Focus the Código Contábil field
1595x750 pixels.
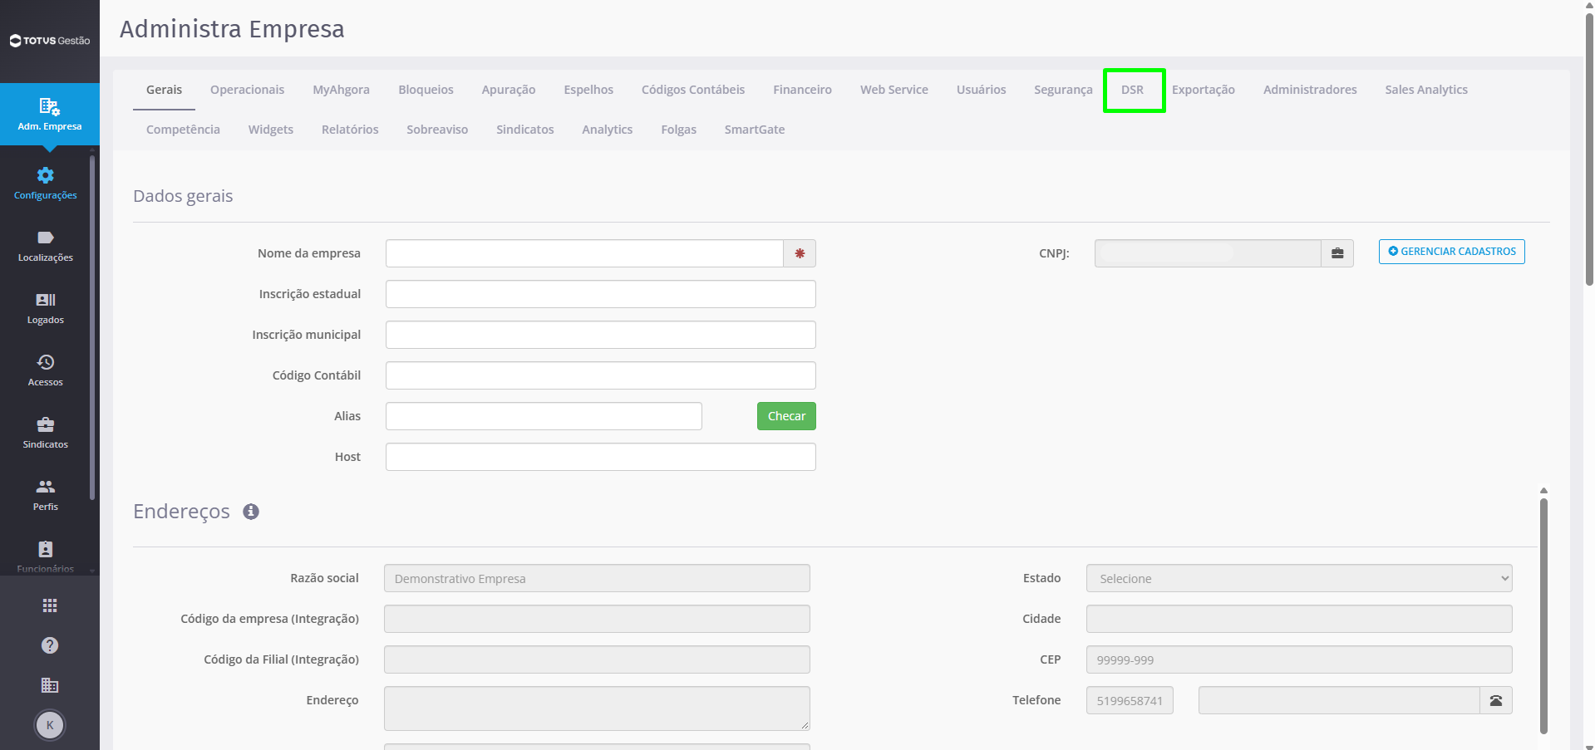point(601,375)
